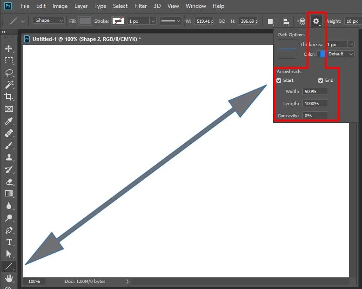The height and width of the screenshot is (289, 362).
Task: Select the Path Selection tool
Action: point(9,254)
